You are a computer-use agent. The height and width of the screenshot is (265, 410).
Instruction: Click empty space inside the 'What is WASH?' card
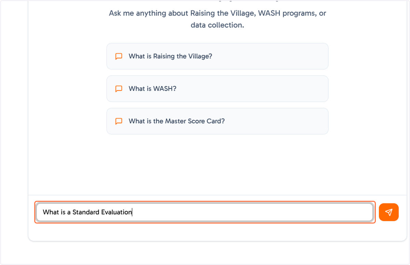click(253, 89)
